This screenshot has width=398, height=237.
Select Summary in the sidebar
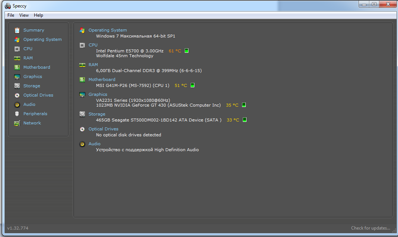[x=34, y=30]
